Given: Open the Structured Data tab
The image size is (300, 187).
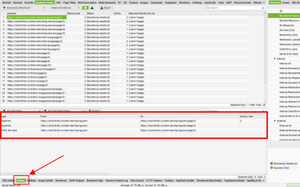Looking at the screenshot, I should click(x=242, y=3).
